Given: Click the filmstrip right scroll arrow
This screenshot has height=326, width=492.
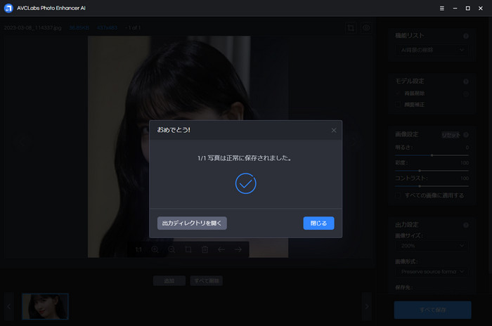Looking at the screenshot, I should 367,306.
